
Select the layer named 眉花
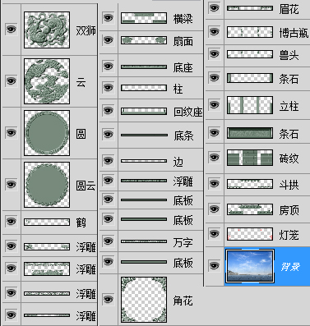click(289, 9)
